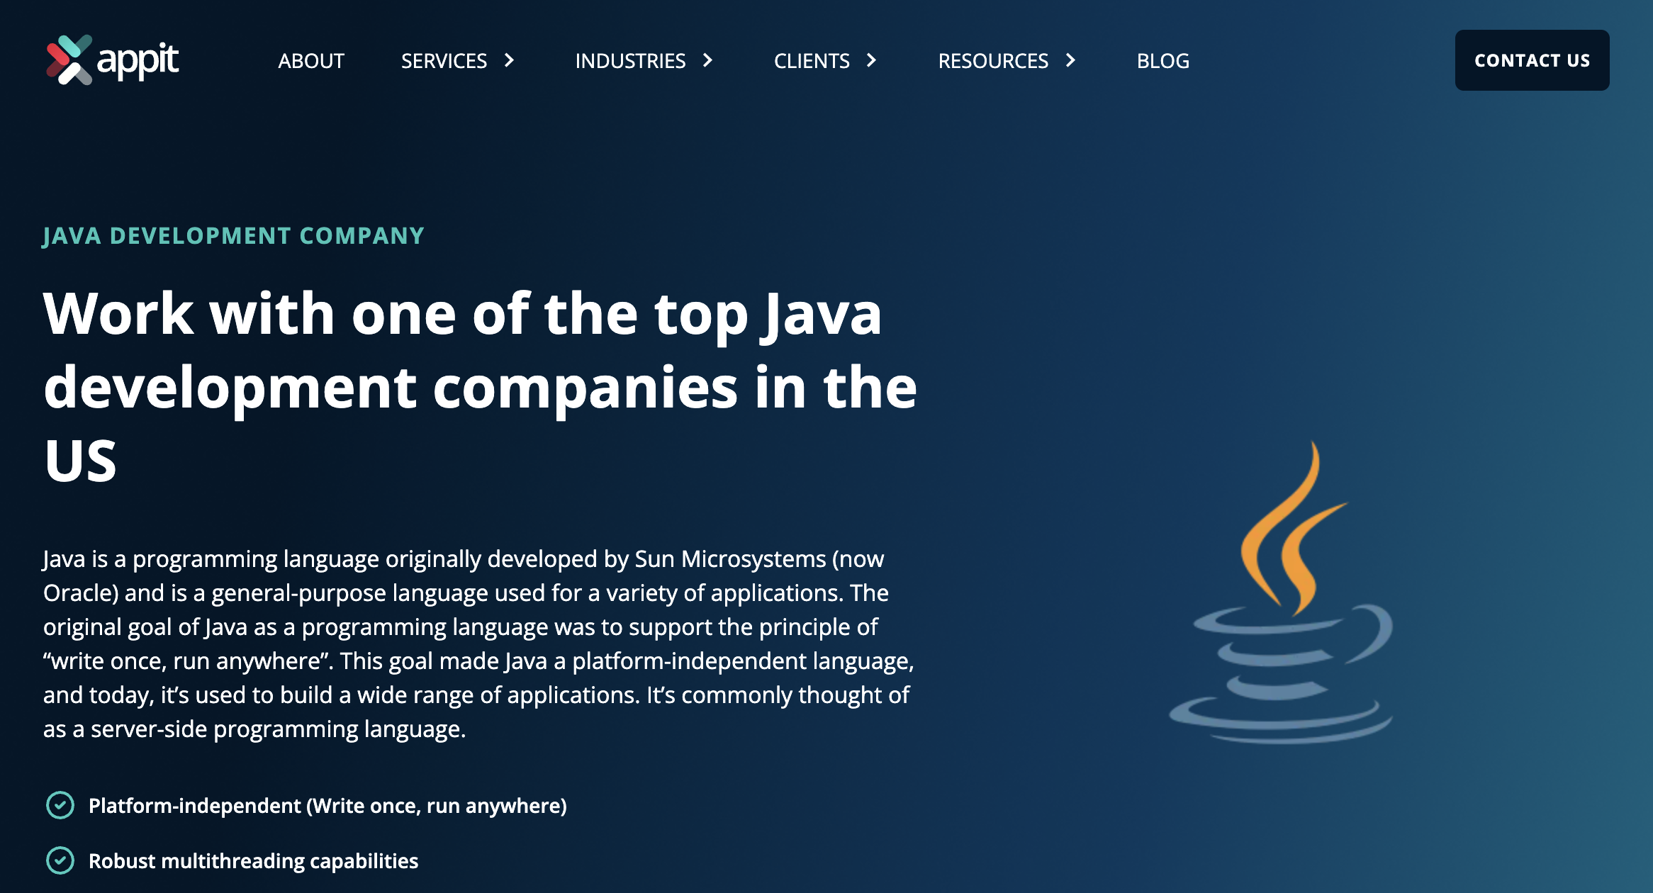Open the Services menu item
This screenshot has width=1653, height=893.
pos(444,61)
